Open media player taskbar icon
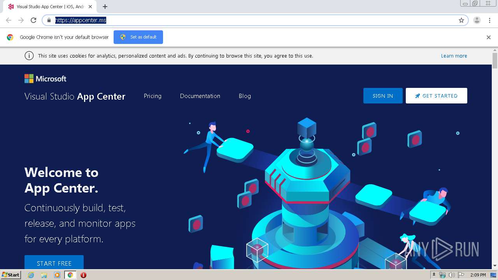 (57, 275)
